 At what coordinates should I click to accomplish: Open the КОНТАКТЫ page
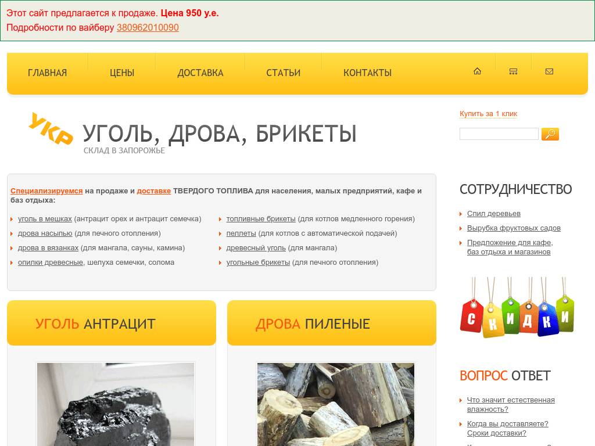tap(367, 73)
